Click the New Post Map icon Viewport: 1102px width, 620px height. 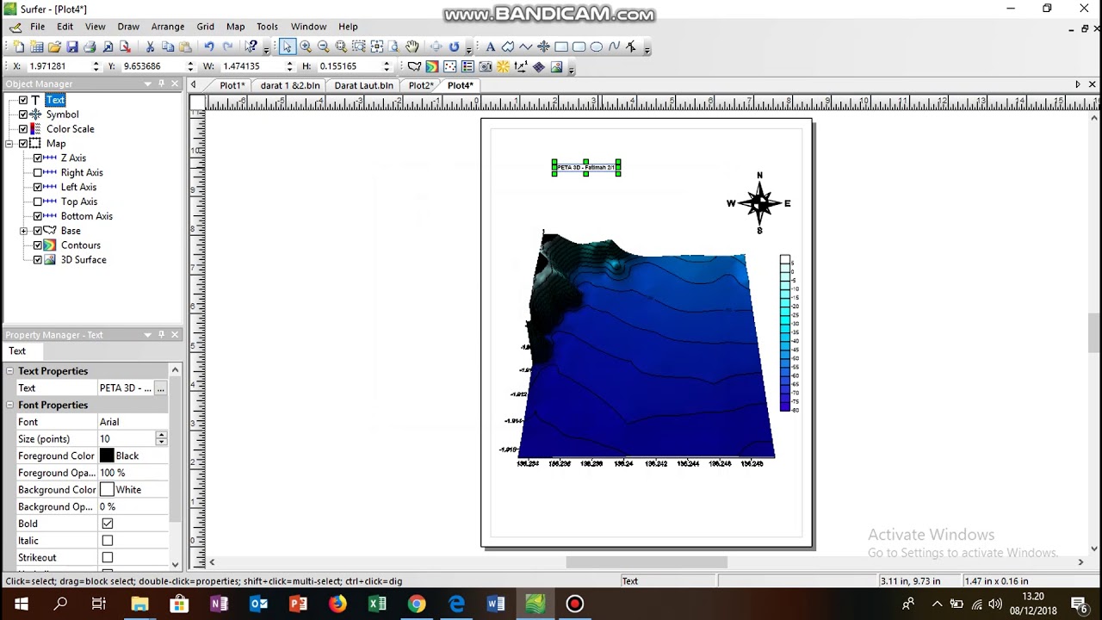tap(449, 66)
